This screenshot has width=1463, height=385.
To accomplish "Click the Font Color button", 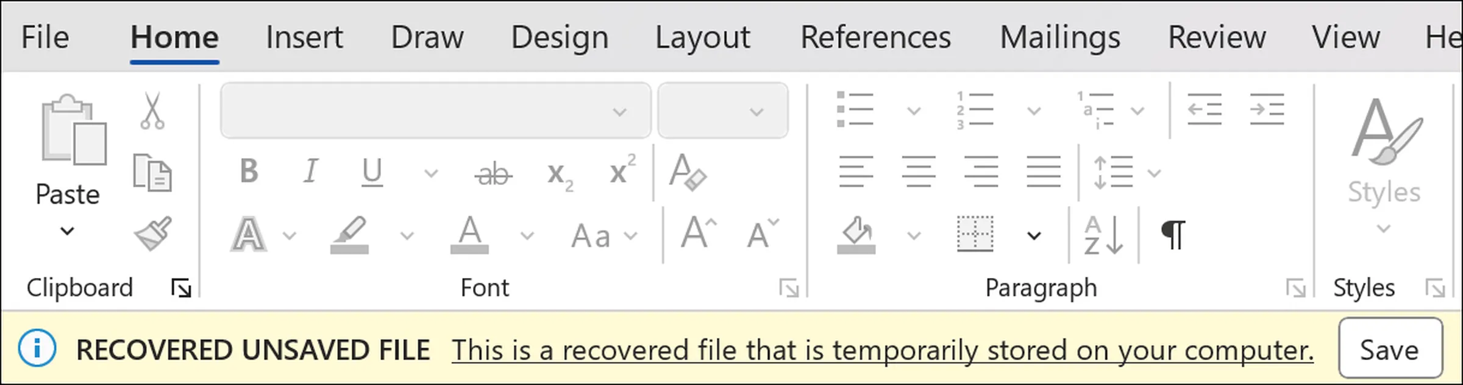I will (x=469, y=235).
